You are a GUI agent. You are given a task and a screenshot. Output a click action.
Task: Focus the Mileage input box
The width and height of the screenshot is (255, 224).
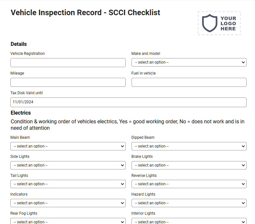[68, 82]
